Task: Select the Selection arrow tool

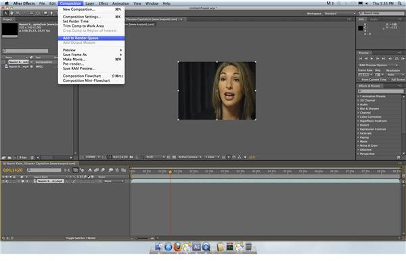Action: point(5,14)
